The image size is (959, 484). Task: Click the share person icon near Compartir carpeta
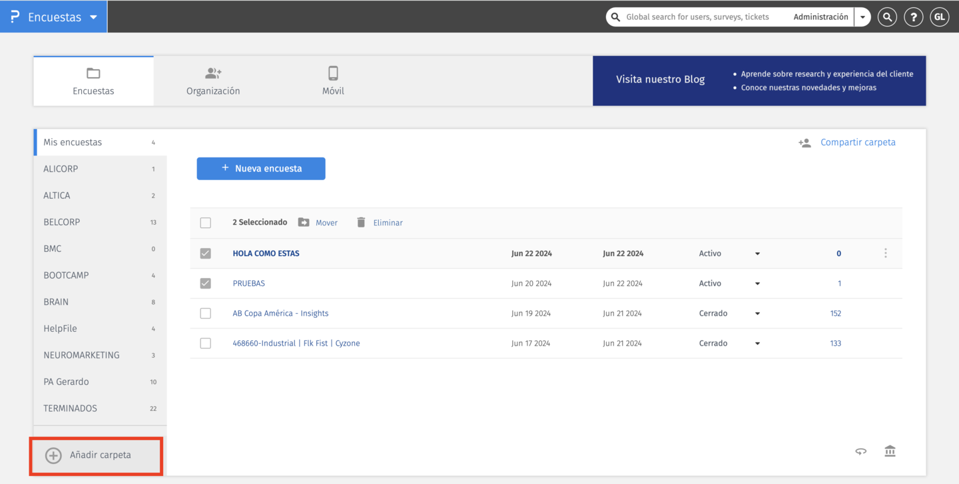pyautogui.click(x=804, y=143)
